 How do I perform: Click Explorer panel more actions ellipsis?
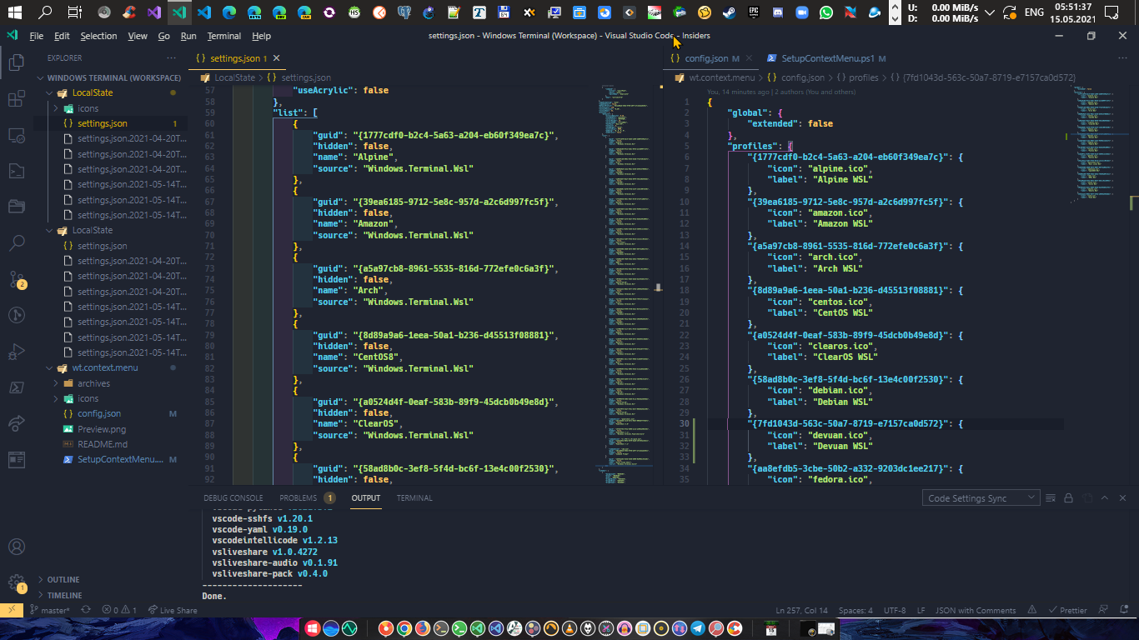tap(172, 58)
